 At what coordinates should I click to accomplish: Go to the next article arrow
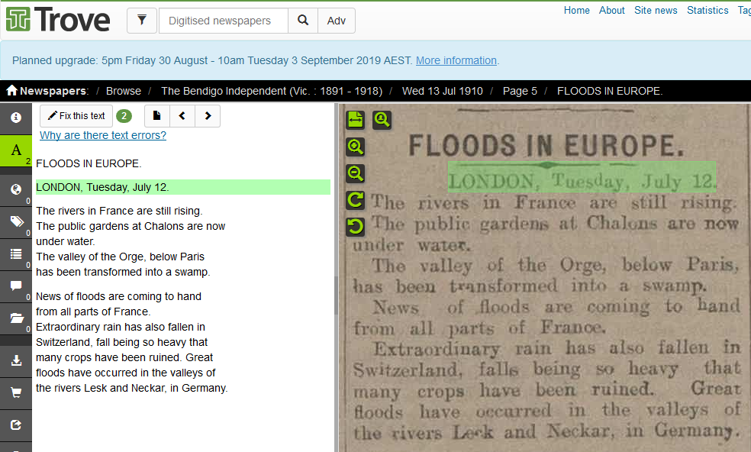tap(208, 116)
